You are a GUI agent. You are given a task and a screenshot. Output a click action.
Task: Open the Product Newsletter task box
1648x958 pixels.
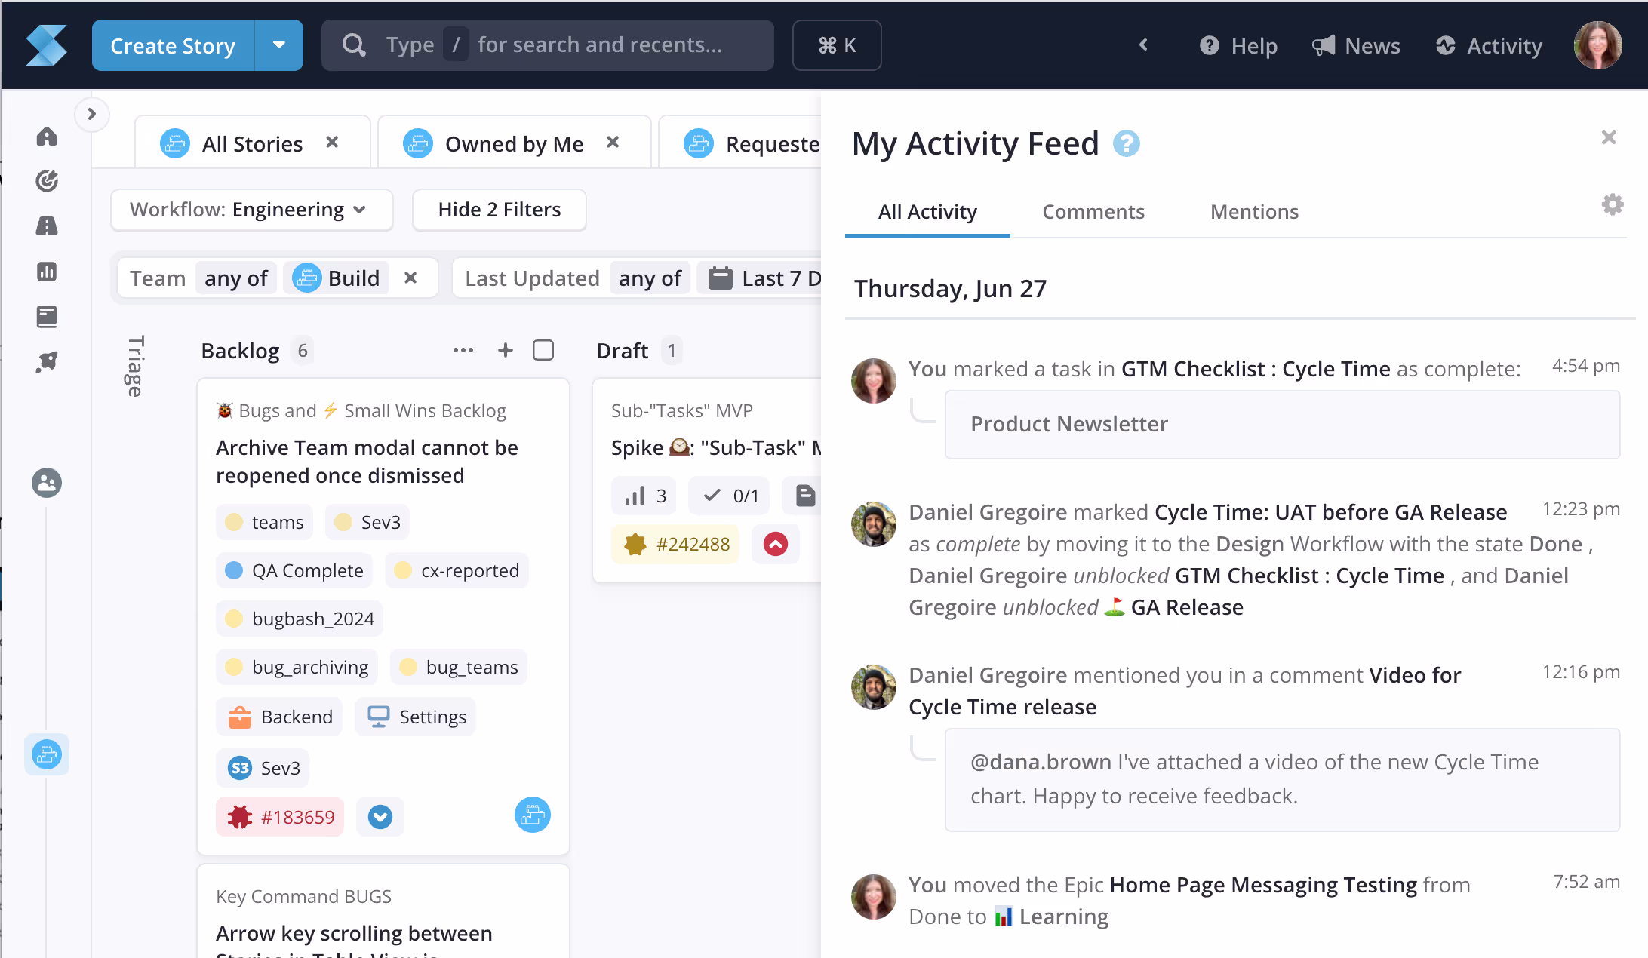click(x=1282, y=424)
